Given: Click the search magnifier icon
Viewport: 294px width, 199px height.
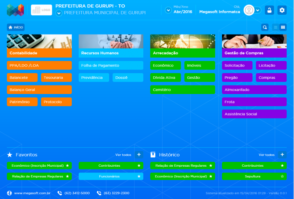Looking at the screenshot, I should click(x=265, y=27).
